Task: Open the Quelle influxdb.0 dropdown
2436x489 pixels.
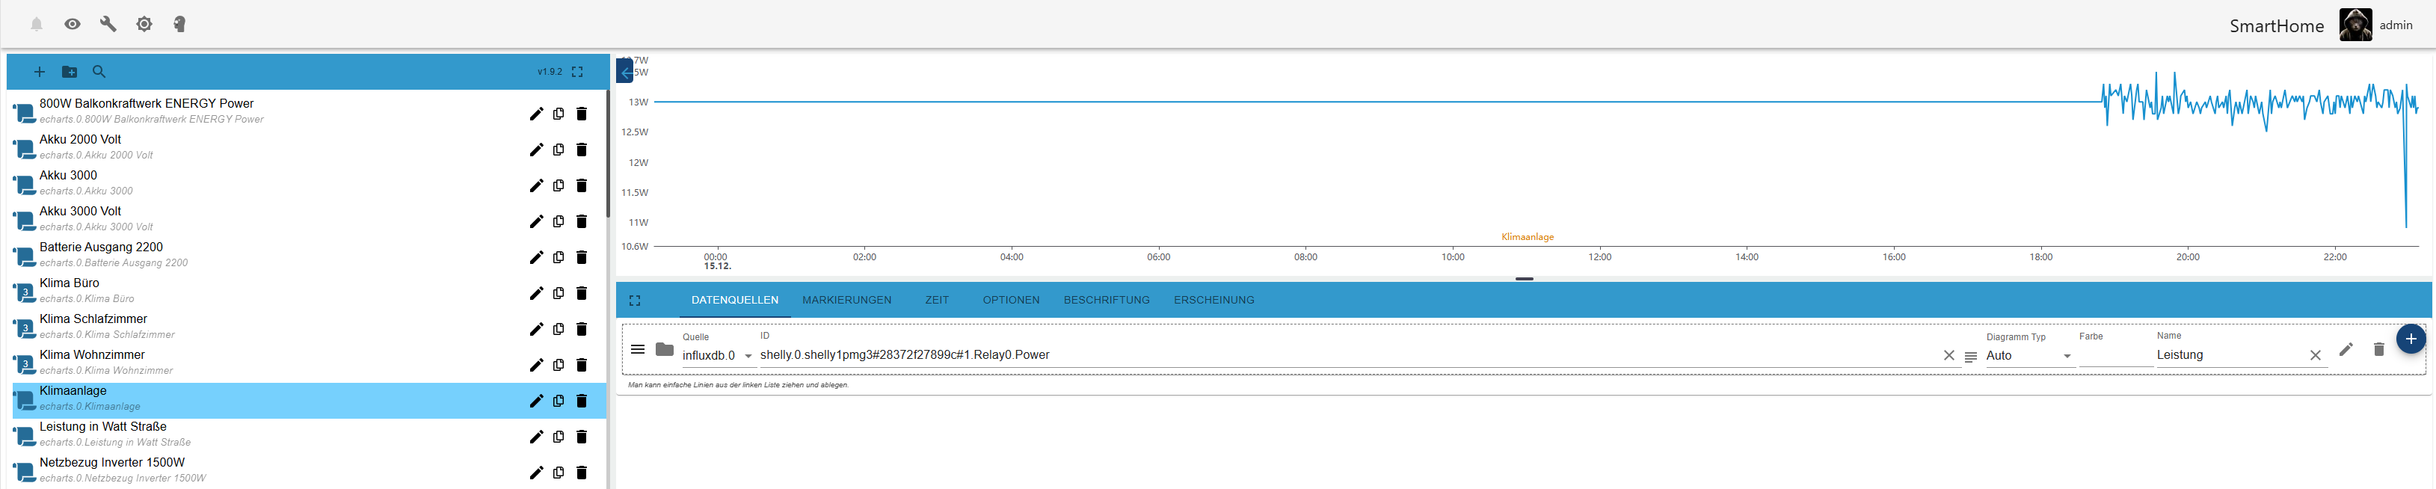Action: [717, 356]
